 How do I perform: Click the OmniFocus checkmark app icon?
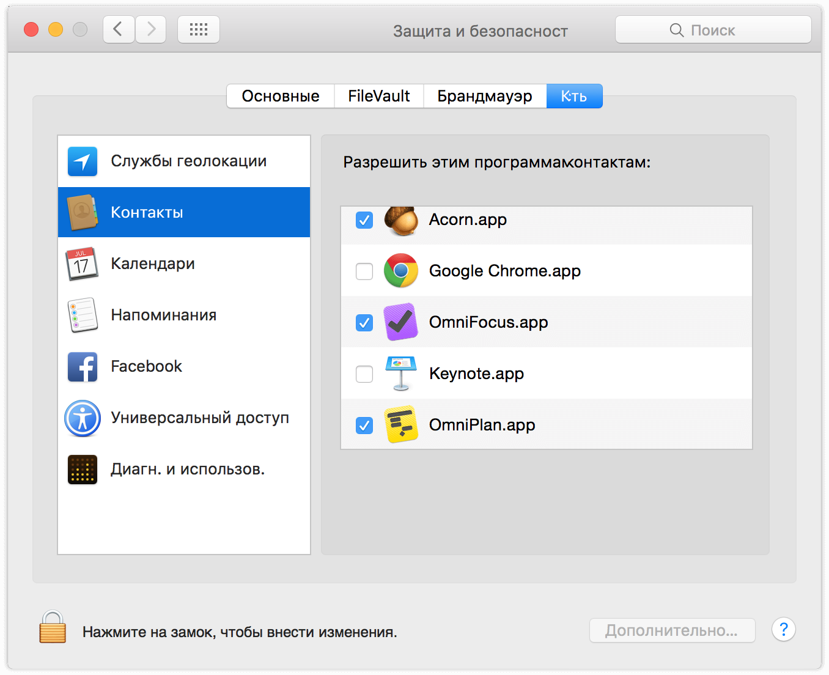(x=401, y=322)
